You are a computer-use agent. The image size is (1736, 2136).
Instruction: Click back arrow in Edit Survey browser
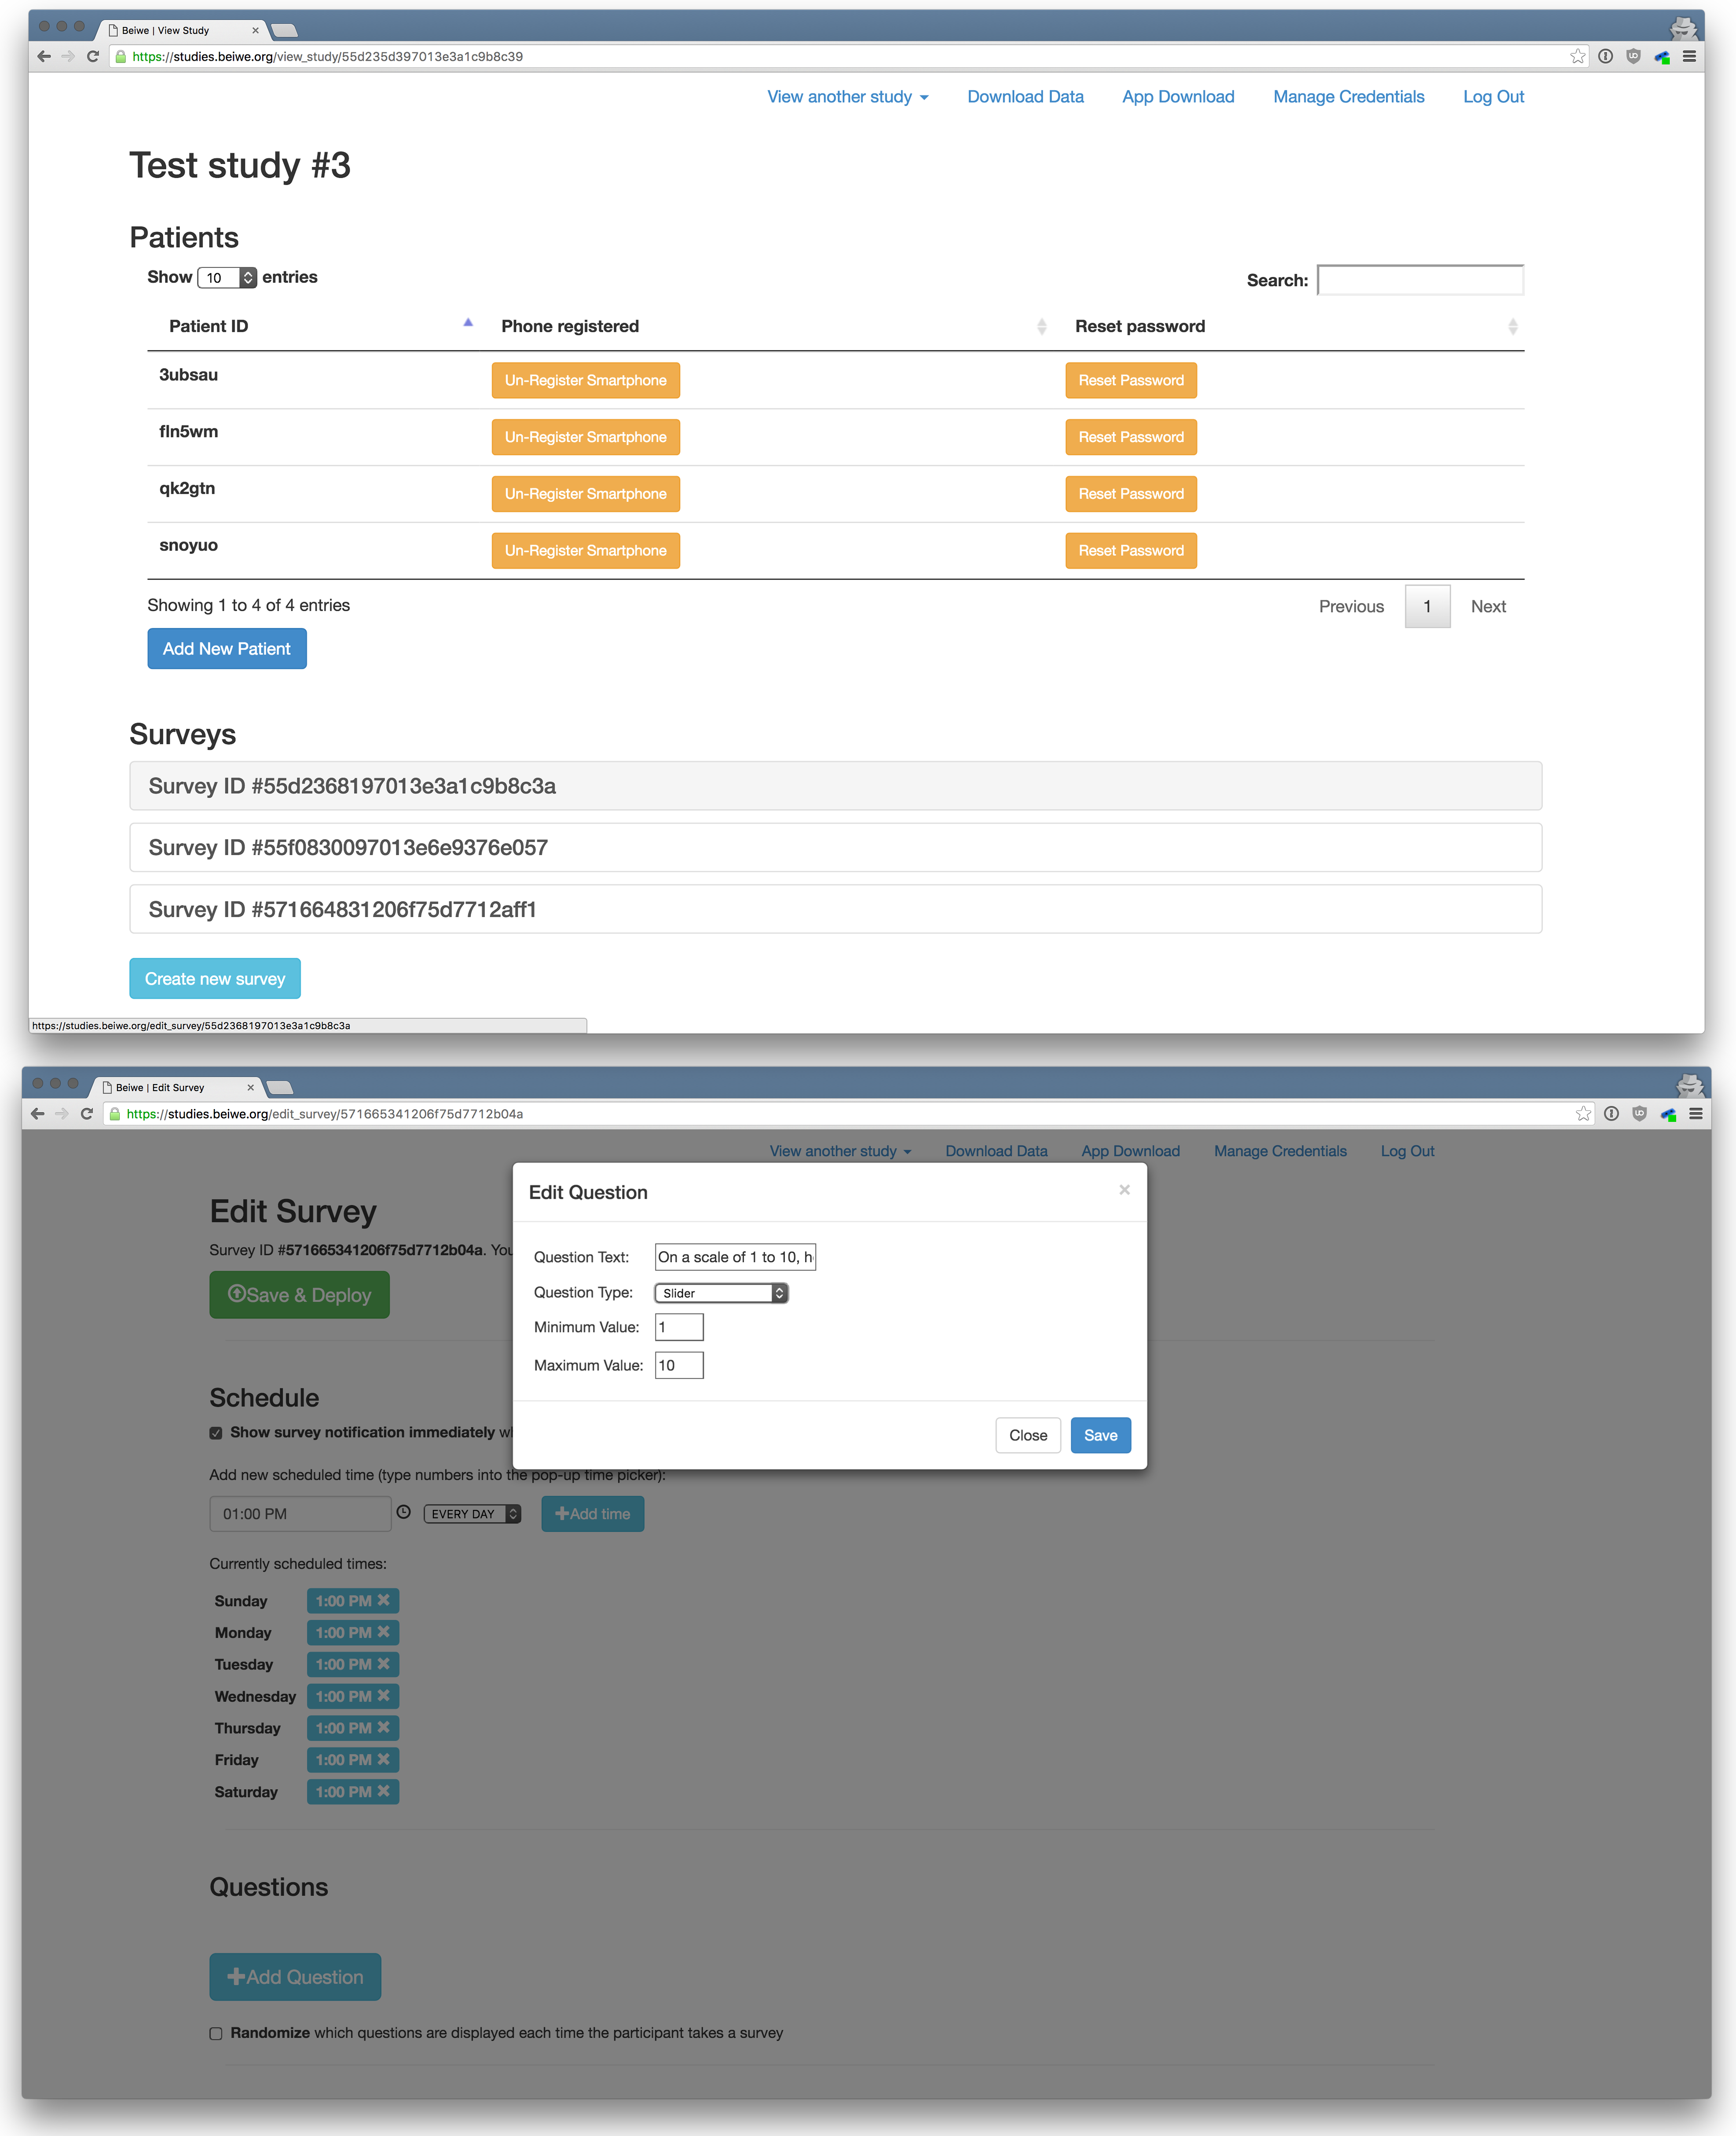click(x=38, y=1114)
